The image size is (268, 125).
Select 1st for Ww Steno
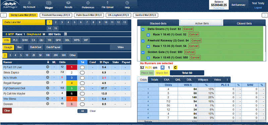point(82,99)
